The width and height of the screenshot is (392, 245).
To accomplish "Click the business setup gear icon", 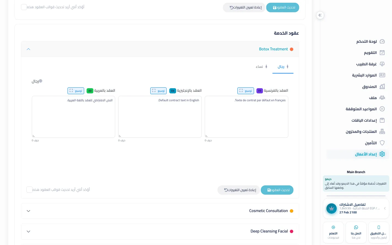I will (x=382, y=154).
